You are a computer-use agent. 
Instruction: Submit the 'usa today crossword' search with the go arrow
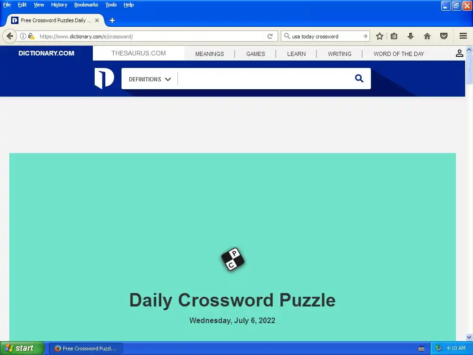coord(365,36)
